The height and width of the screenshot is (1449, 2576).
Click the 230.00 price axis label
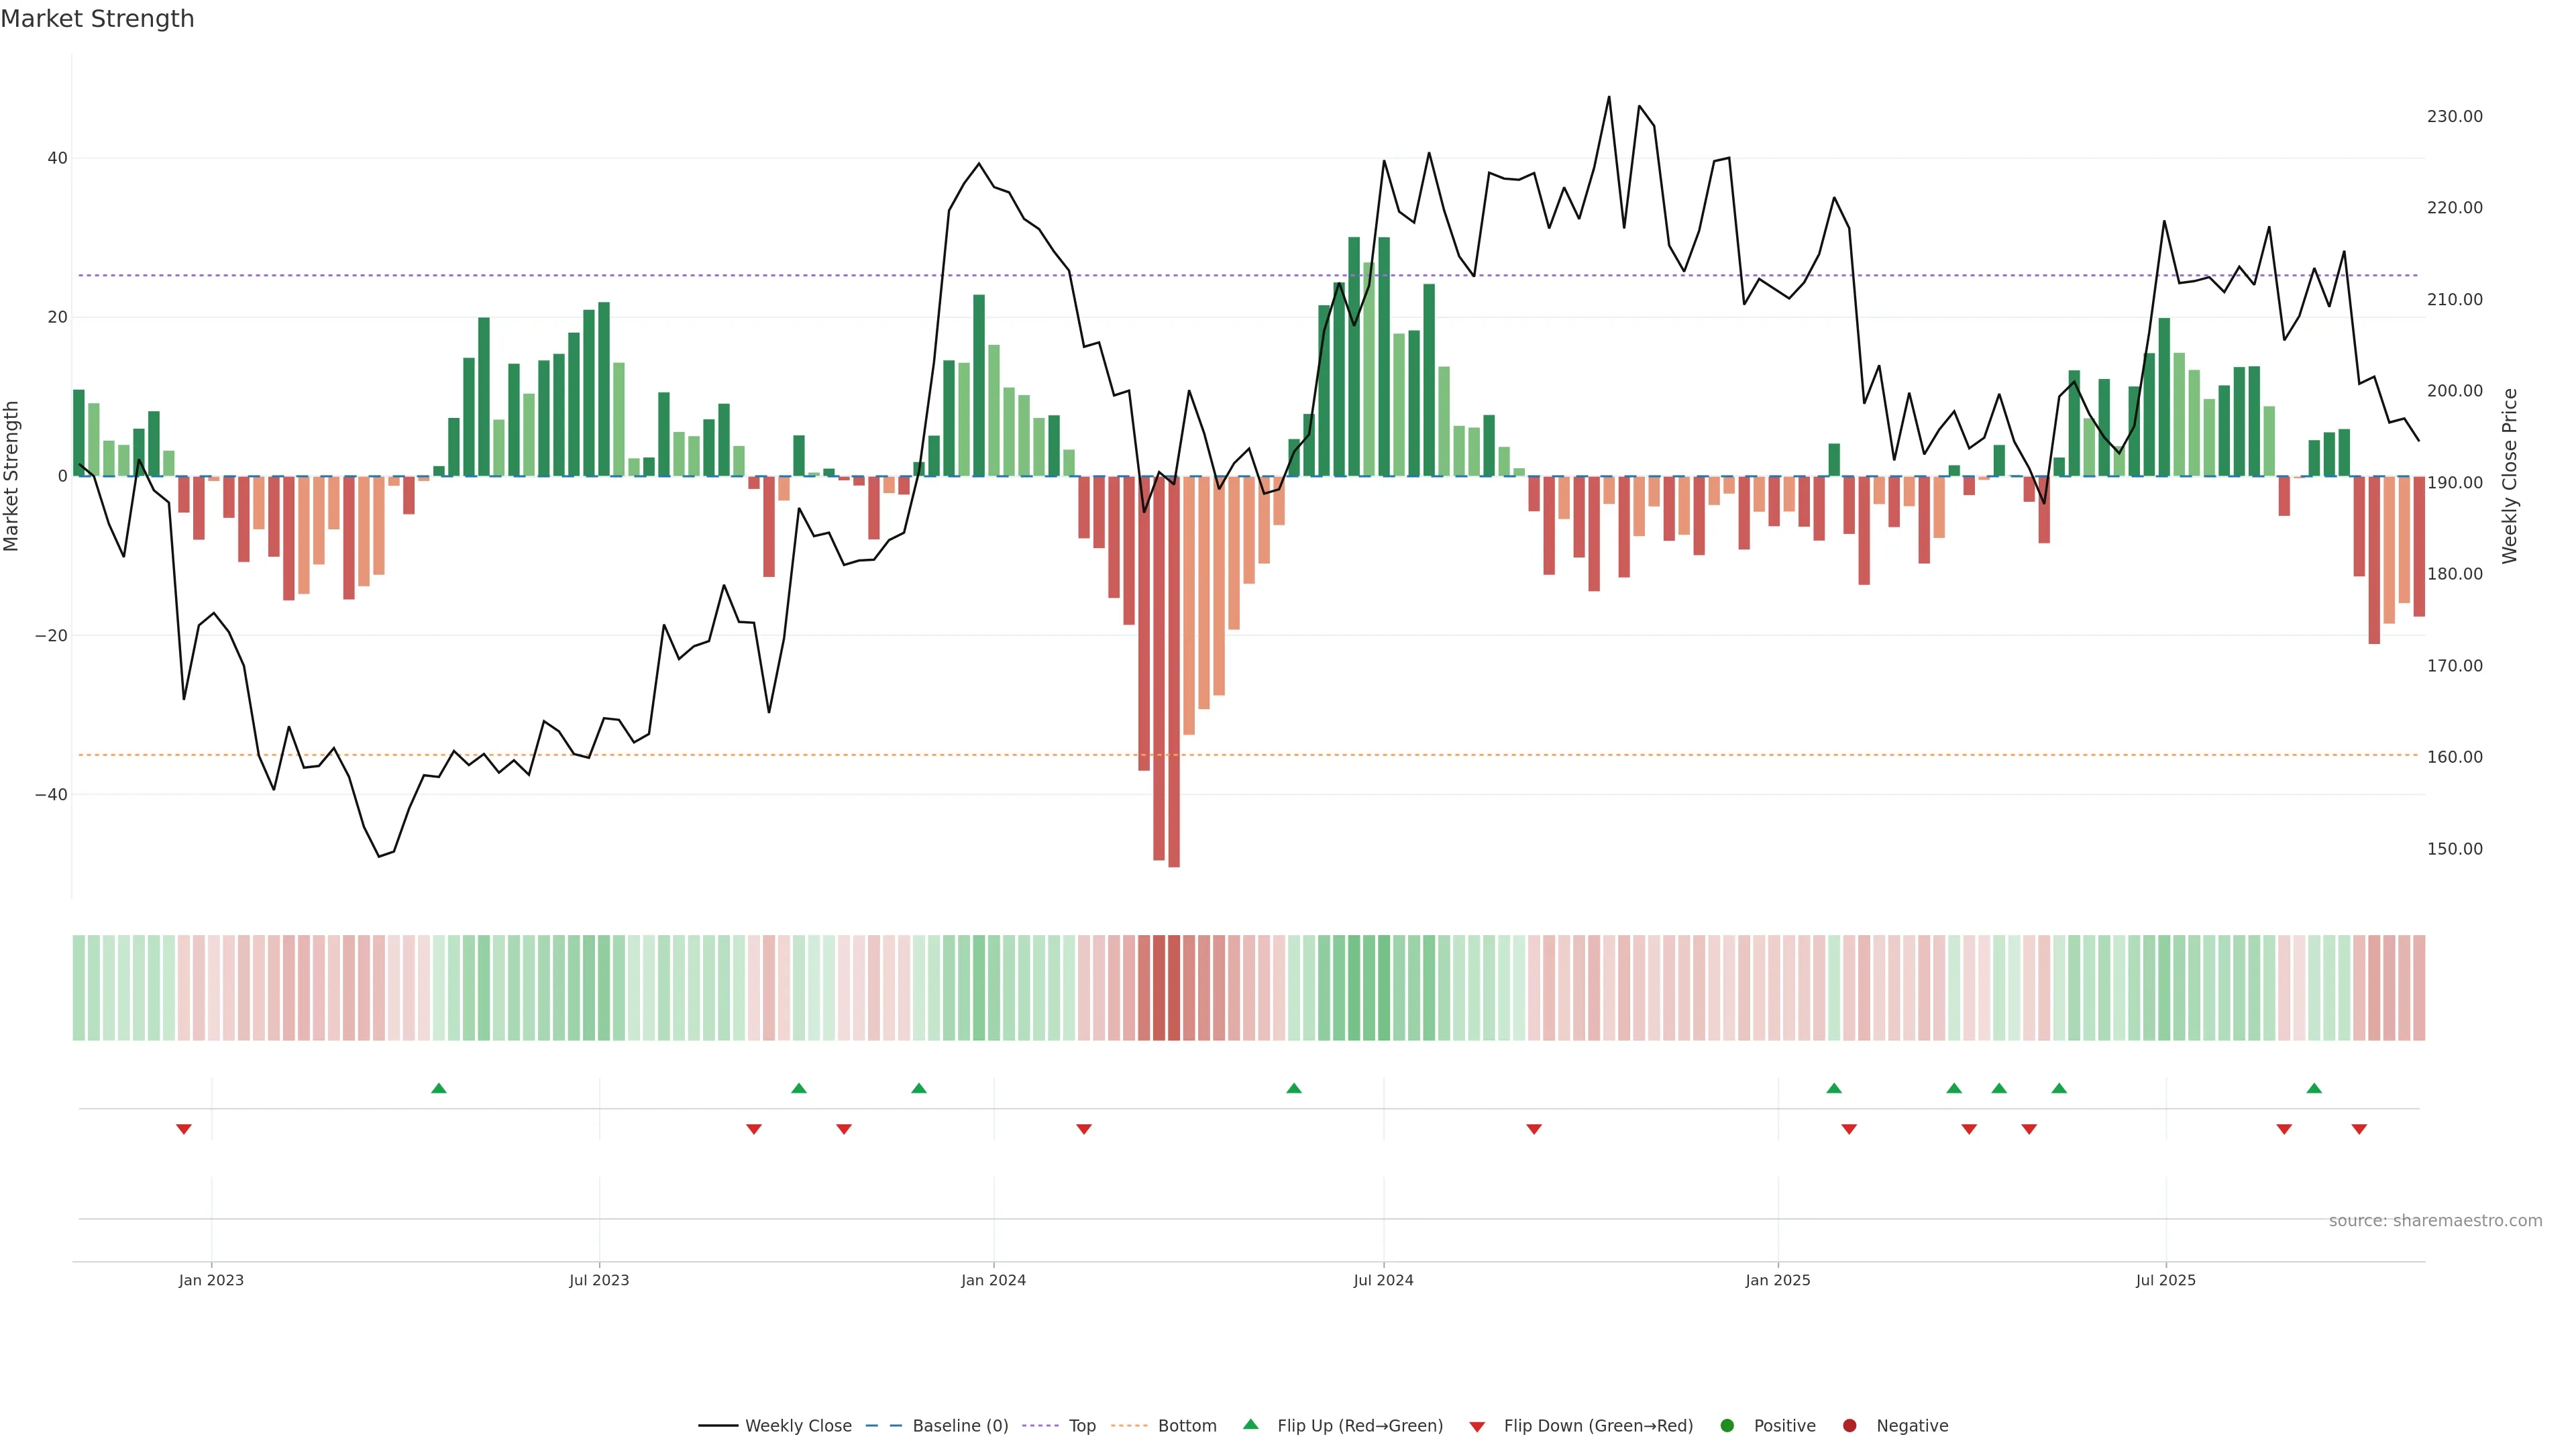tap(2454, 117)
